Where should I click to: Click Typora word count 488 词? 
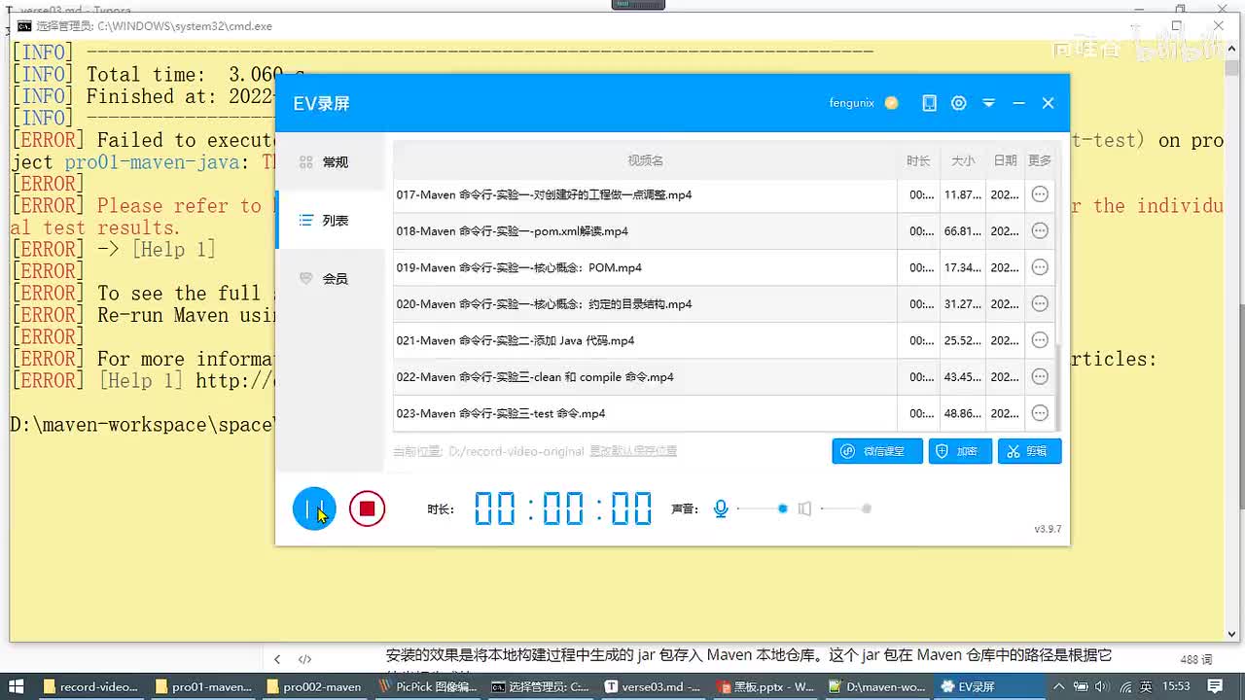pos(1196,659)
